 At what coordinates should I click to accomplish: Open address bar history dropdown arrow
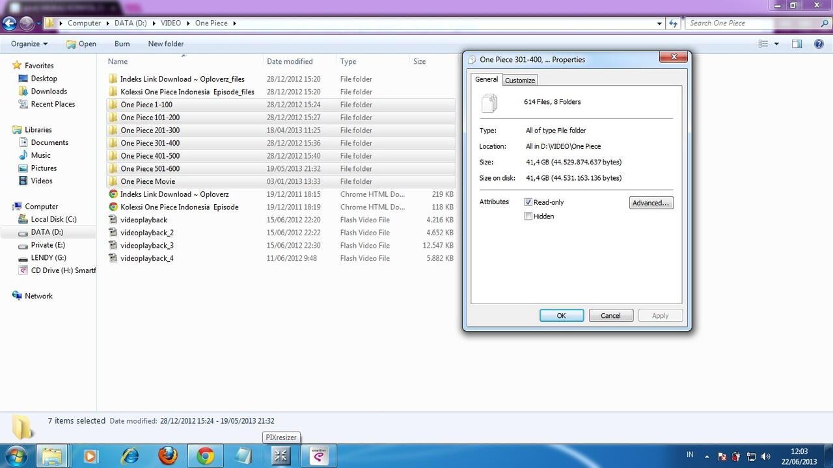click(x=660, y=23)
